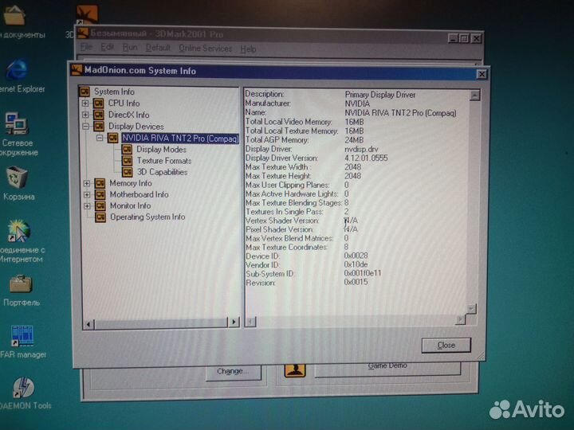Click the details pane left scroll arrow
The image size is (574, 430).
click(251, 322)
